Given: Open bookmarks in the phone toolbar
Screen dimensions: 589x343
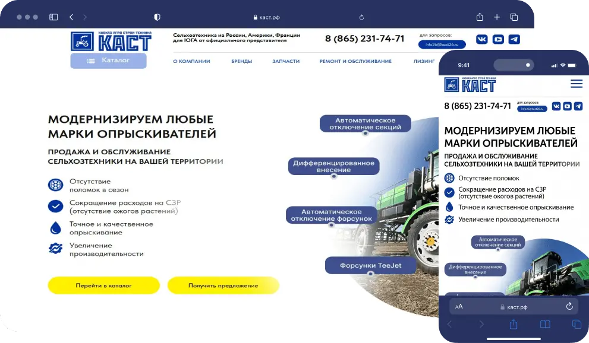Looking at the screenshot, I should (x=545, y=324).
